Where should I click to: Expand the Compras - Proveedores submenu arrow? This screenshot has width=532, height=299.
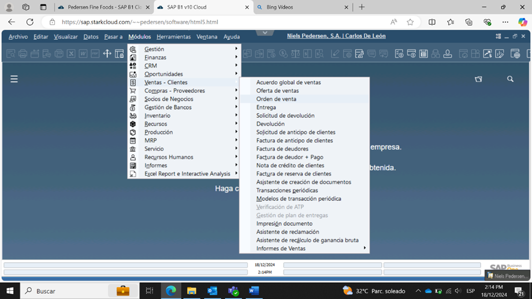[x=236, y=90]
